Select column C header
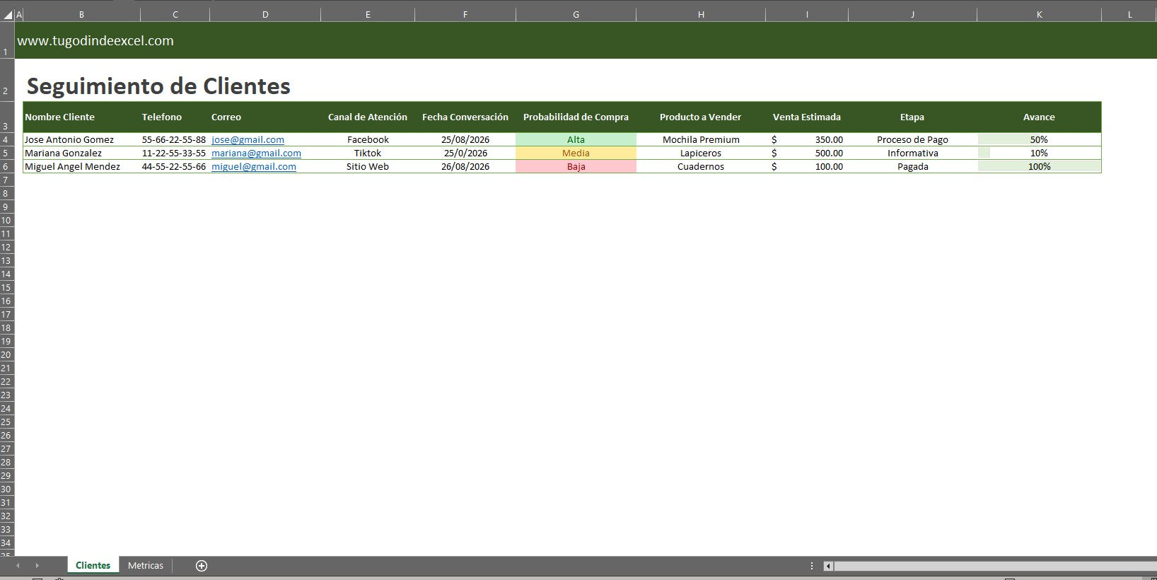Image resolution: width=1157 pixels, height=580 pixels. click(x=175, y=14)
